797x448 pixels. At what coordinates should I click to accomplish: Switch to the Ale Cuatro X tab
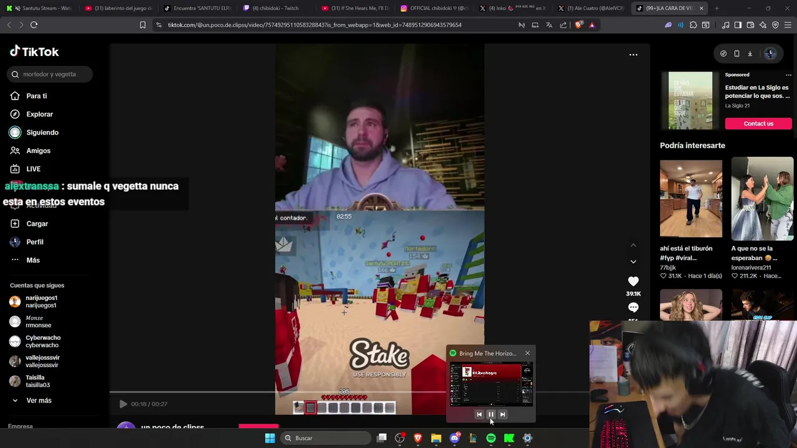point(591,8)
